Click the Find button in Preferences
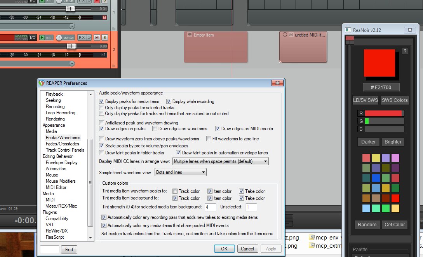 [x=69, y=250]
